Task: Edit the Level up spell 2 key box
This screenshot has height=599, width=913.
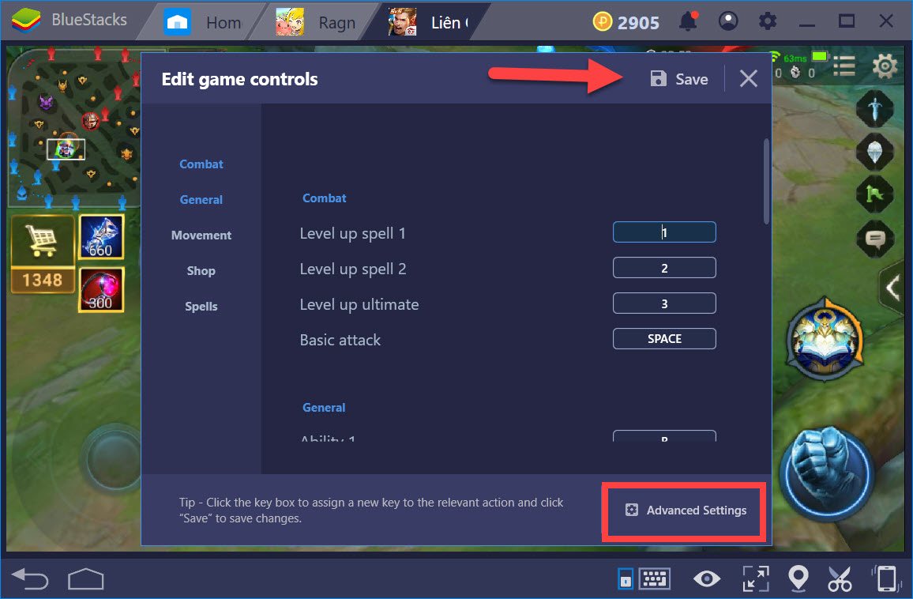Action: pyautogui.click(x=664, y=268)
